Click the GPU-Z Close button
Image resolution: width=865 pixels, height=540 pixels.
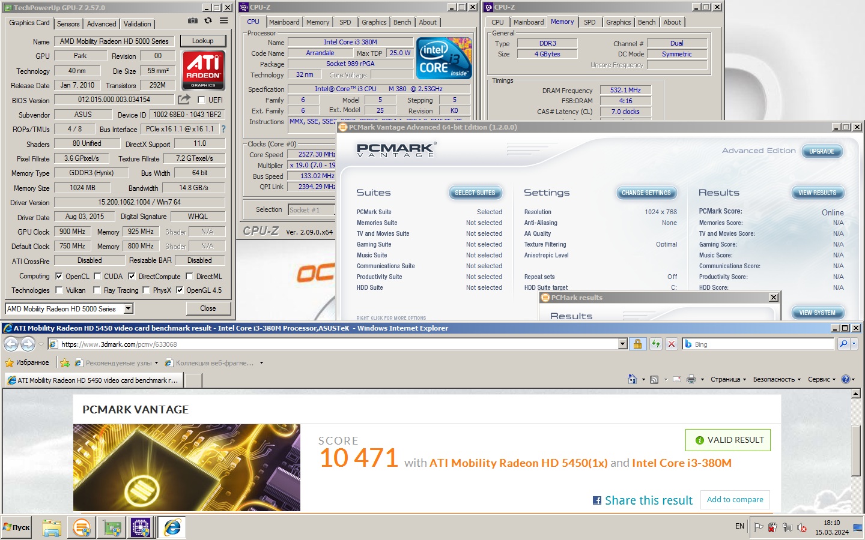pos(208,308)
